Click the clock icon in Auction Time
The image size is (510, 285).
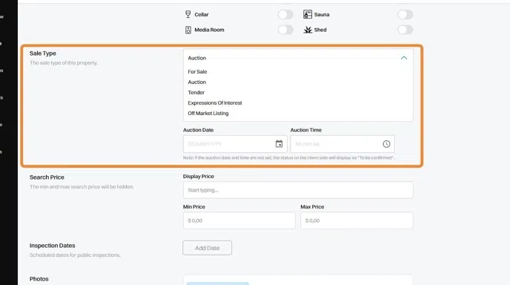coord(386,144)
